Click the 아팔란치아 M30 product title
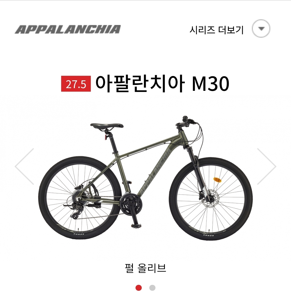 point(162,84)
